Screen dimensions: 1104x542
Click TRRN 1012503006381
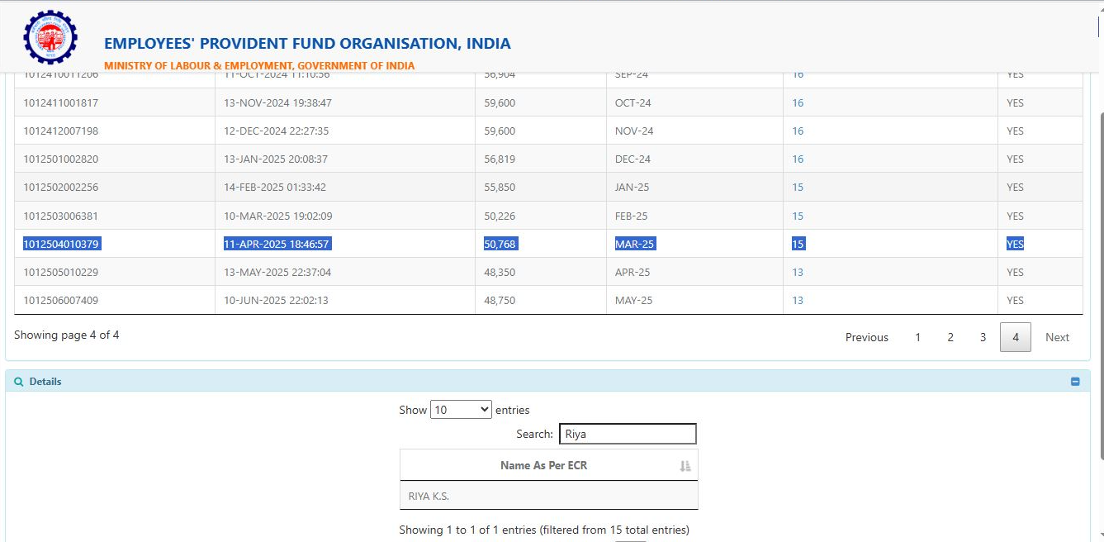(61, 216)
